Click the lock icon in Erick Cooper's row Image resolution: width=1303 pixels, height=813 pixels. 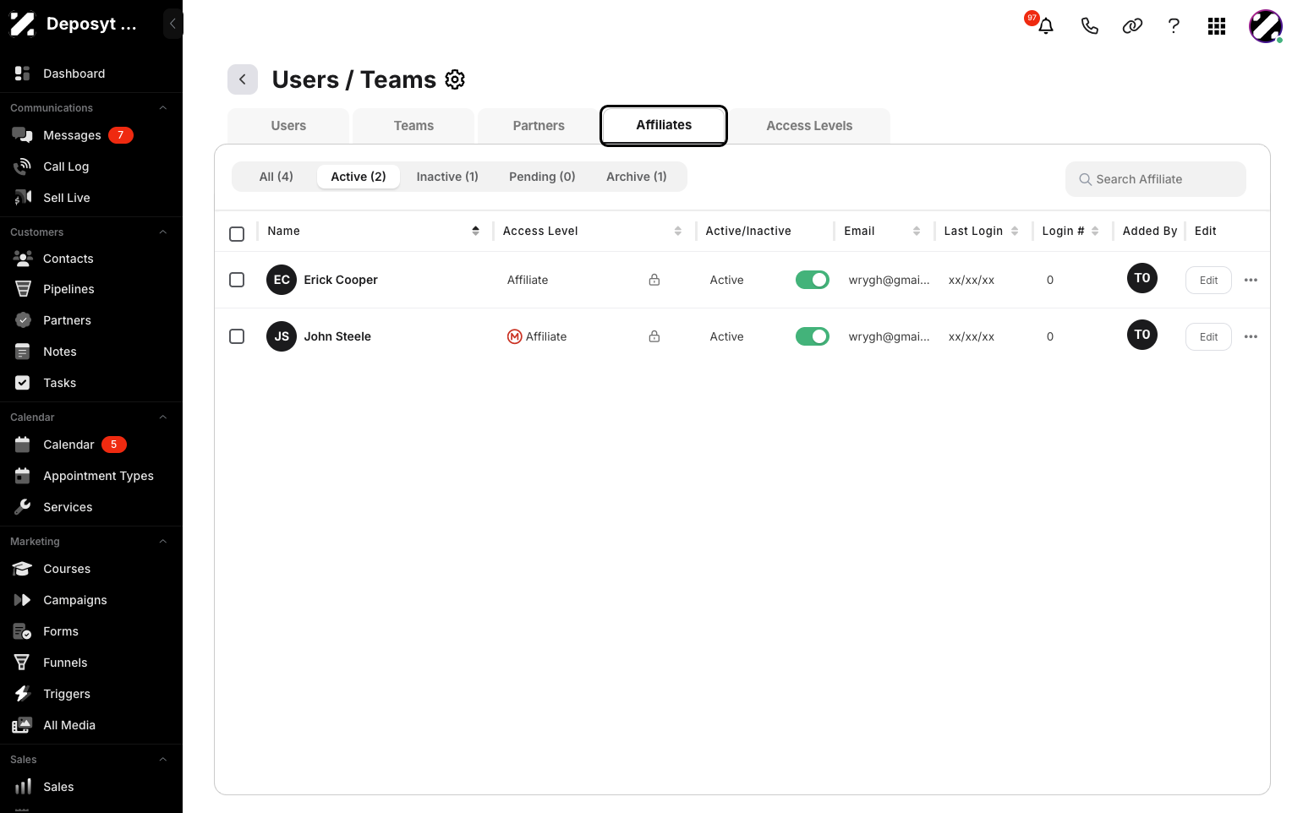pyautogui.click(x=654, y=280)
